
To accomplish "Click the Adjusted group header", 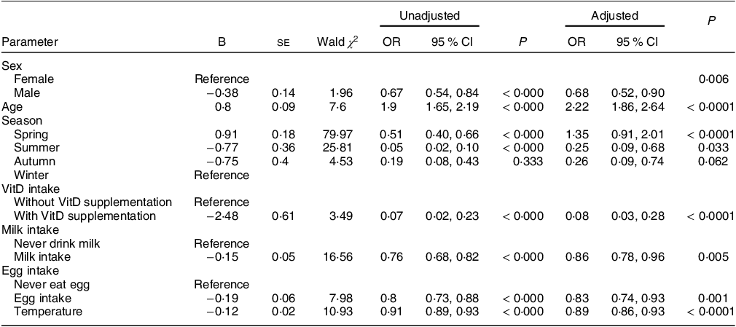I will pyautogui.click(x=614, y=15).
